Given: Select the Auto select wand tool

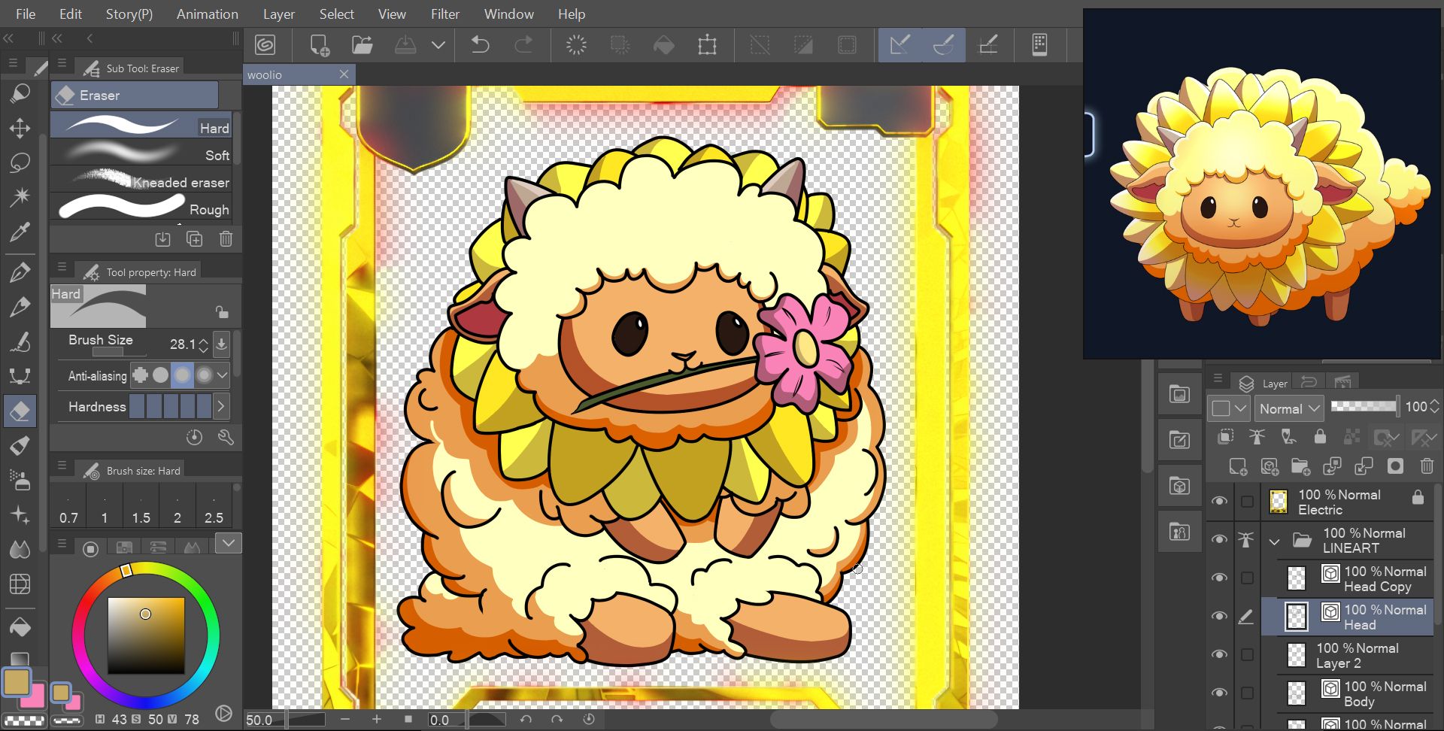Looking at the screenshot, I should [20, 197].
